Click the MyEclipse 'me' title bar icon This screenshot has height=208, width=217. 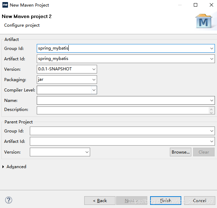click(5, 5)
